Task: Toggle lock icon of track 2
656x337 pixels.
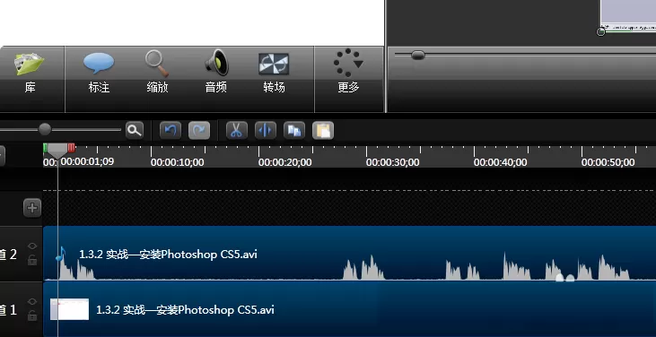Action: [32, 261]
